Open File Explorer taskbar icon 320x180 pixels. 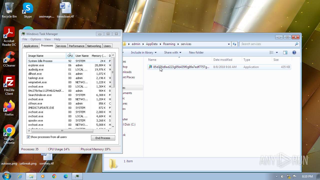point(31,176)
